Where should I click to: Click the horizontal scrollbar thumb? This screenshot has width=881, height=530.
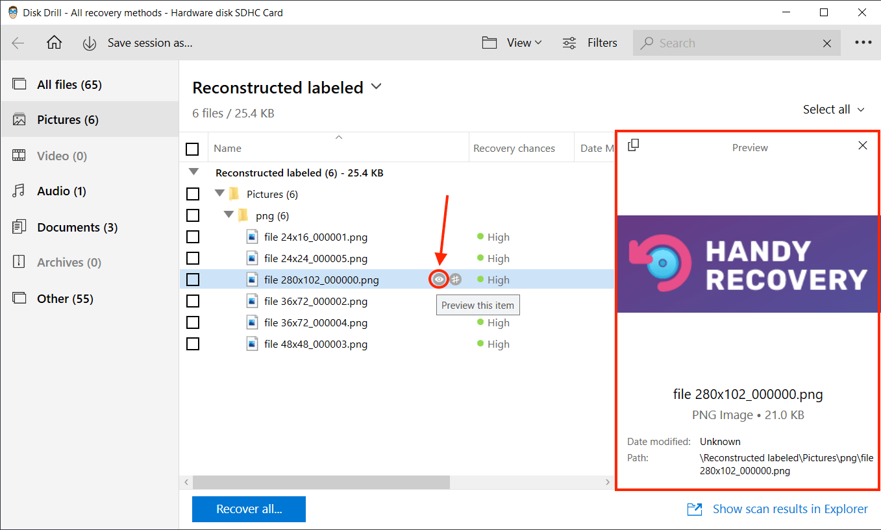tap(321, 483)
